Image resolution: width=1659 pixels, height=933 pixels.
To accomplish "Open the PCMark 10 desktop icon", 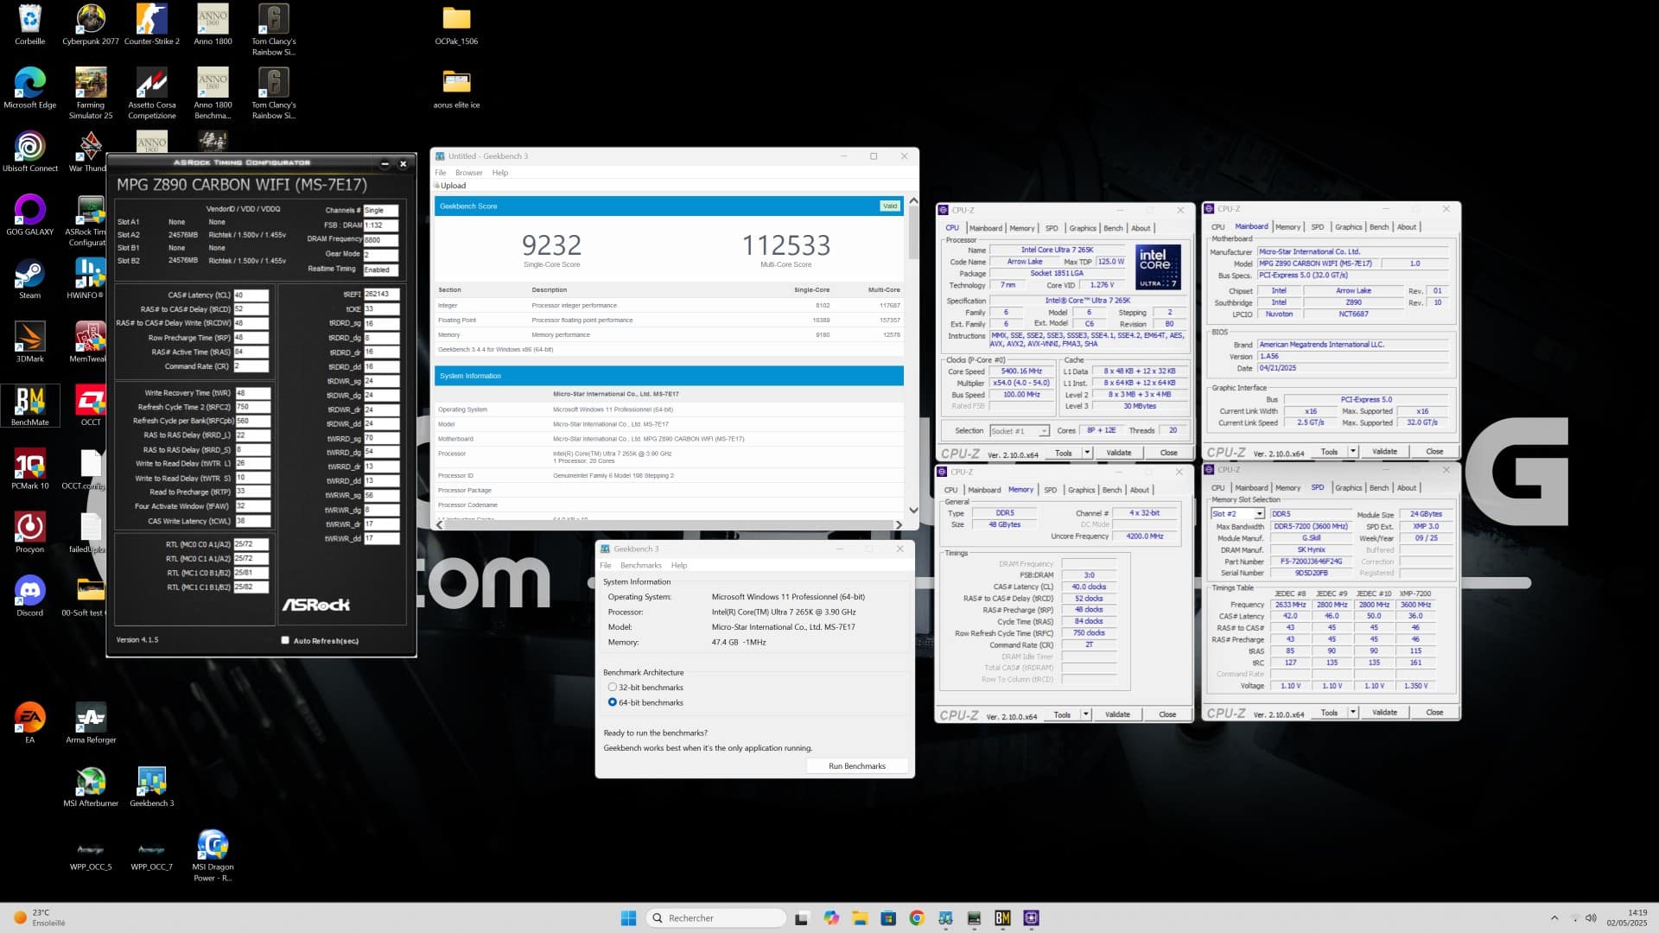I will (29, 469).
